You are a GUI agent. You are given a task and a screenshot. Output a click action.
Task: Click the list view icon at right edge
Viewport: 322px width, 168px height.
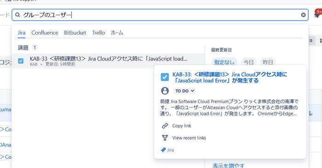[x=311, y=41]
